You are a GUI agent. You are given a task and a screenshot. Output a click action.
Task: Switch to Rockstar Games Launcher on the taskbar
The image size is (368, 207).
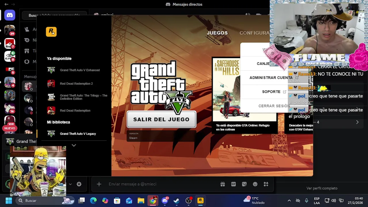pyautogui.click(x=200, y=201)
